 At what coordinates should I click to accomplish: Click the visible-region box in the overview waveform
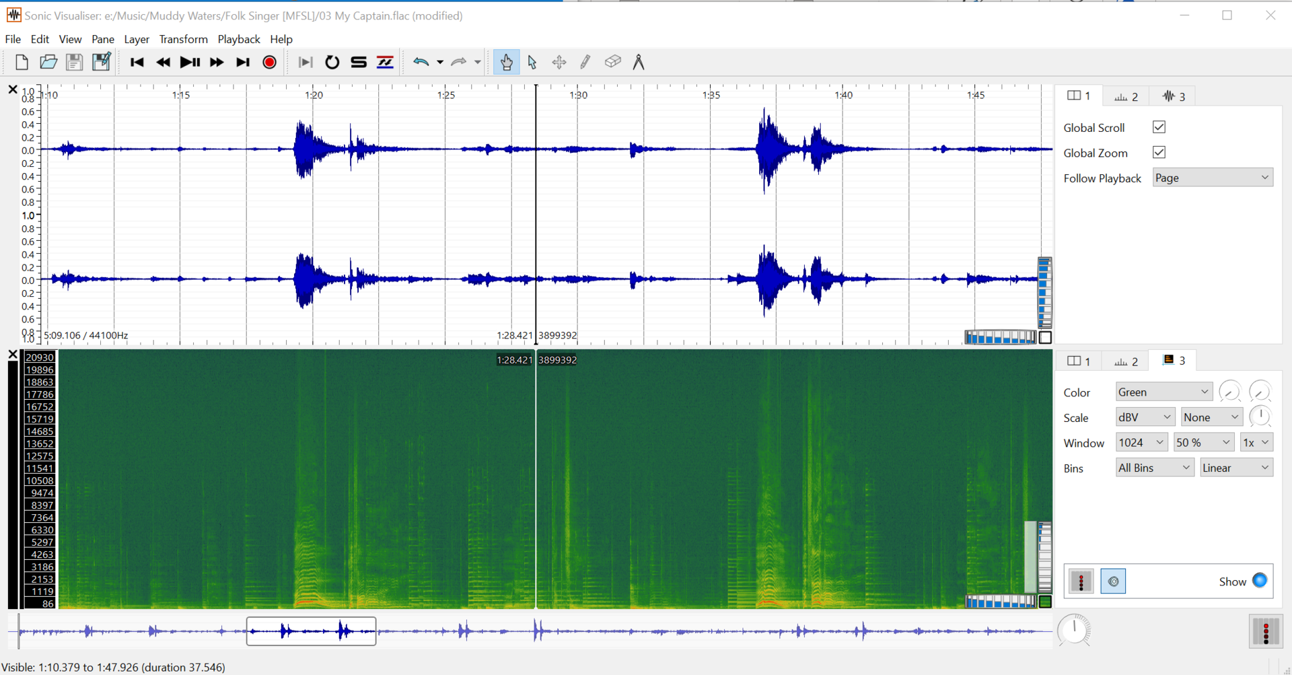click(311, 631)
